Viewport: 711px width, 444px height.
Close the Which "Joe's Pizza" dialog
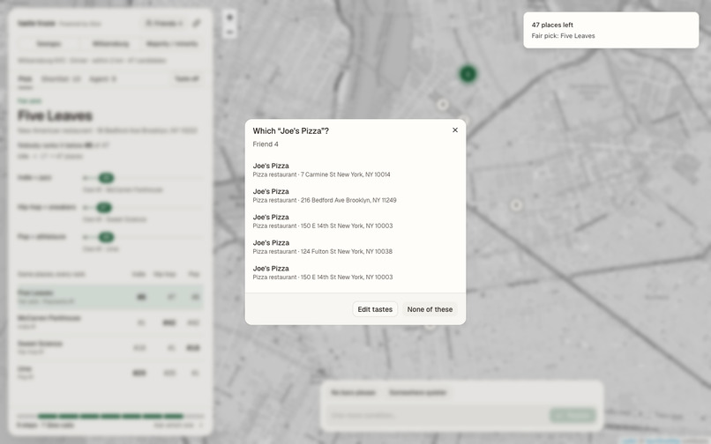tap(455, 130)
